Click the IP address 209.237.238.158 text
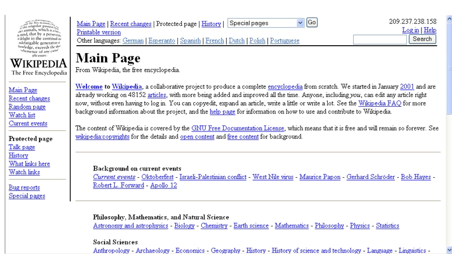The image size is (452, 254). (x=412, y=21)
